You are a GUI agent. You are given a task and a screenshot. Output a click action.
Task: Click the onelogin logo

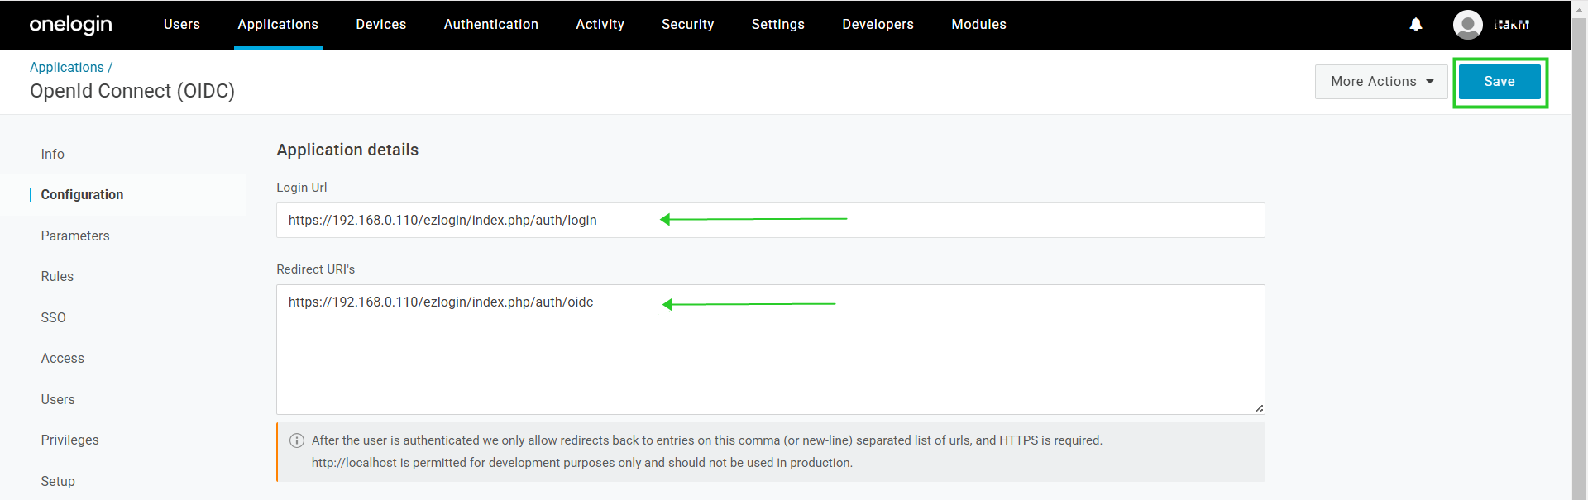71,25
